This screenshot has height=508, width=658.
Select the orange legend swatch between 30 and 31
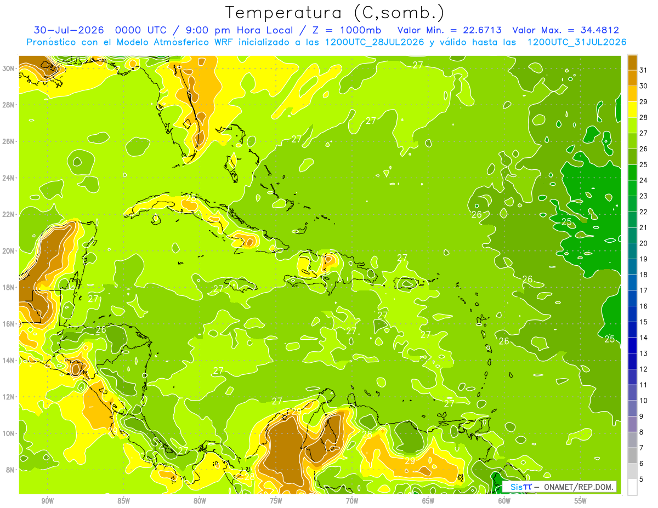click(x=632, y=78)
